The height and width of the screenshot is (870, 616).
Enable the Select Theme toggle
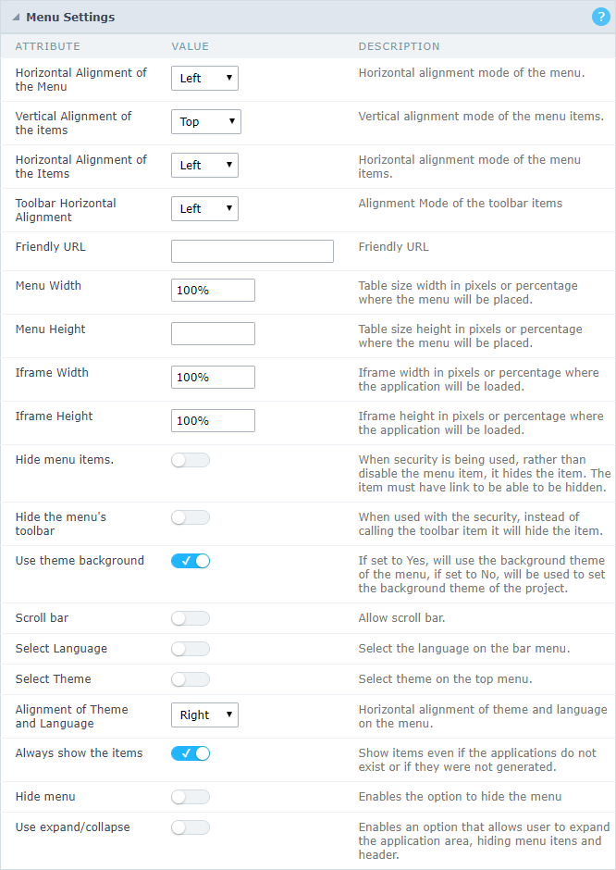190,679
